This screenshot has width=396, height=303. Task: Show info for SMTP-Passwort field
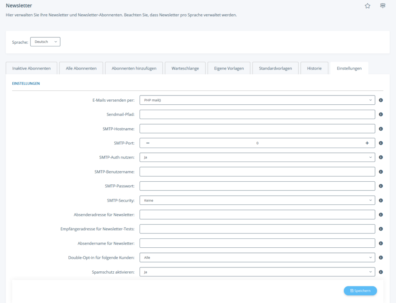[381, 186]
